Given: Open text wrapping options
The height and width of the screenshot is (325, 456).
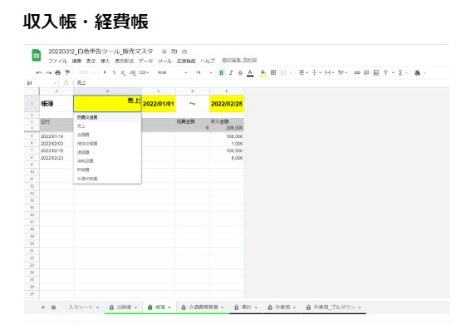Looking at the screenshot, I should click(x=329, y=73).
